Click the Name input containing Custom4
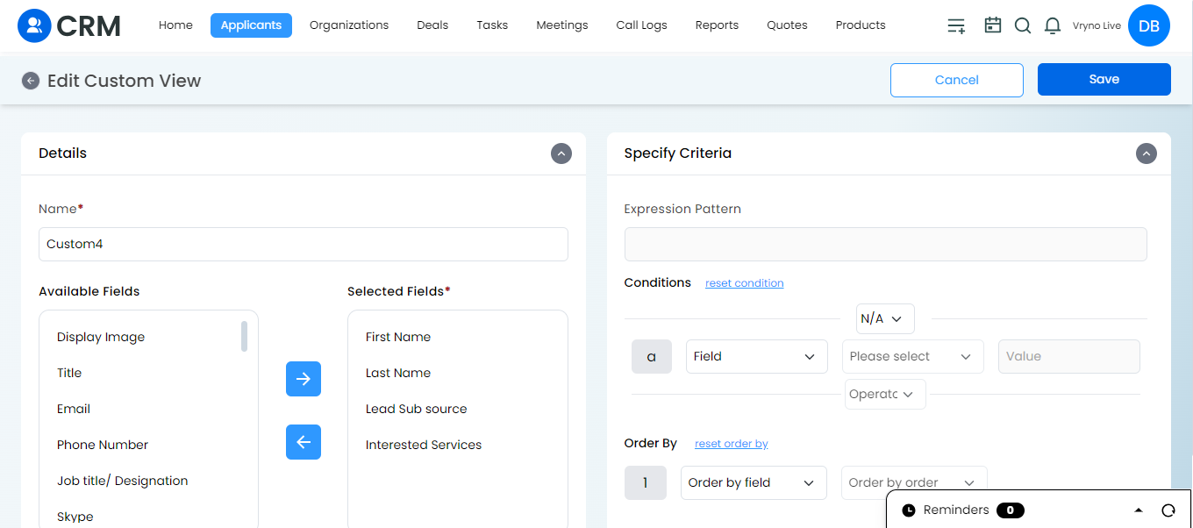1193x528 pixels. point(304,245)
